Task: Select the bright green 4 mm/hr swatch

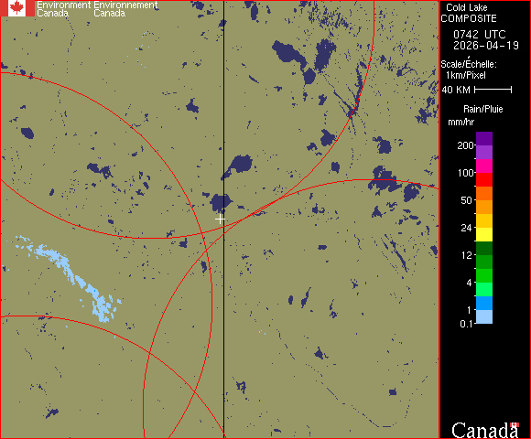Action: pos(484,275)
